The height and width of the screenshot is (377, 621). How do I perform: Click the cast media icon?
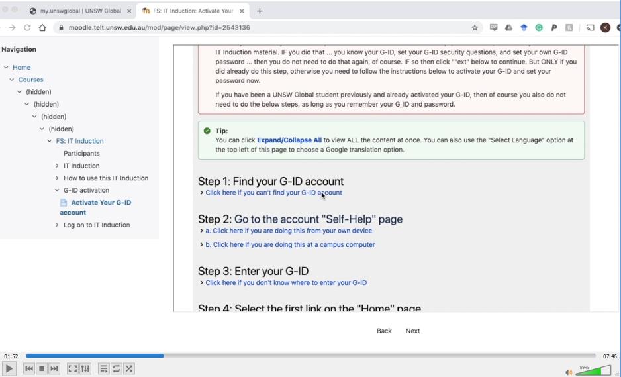click(x=590, y=28)
